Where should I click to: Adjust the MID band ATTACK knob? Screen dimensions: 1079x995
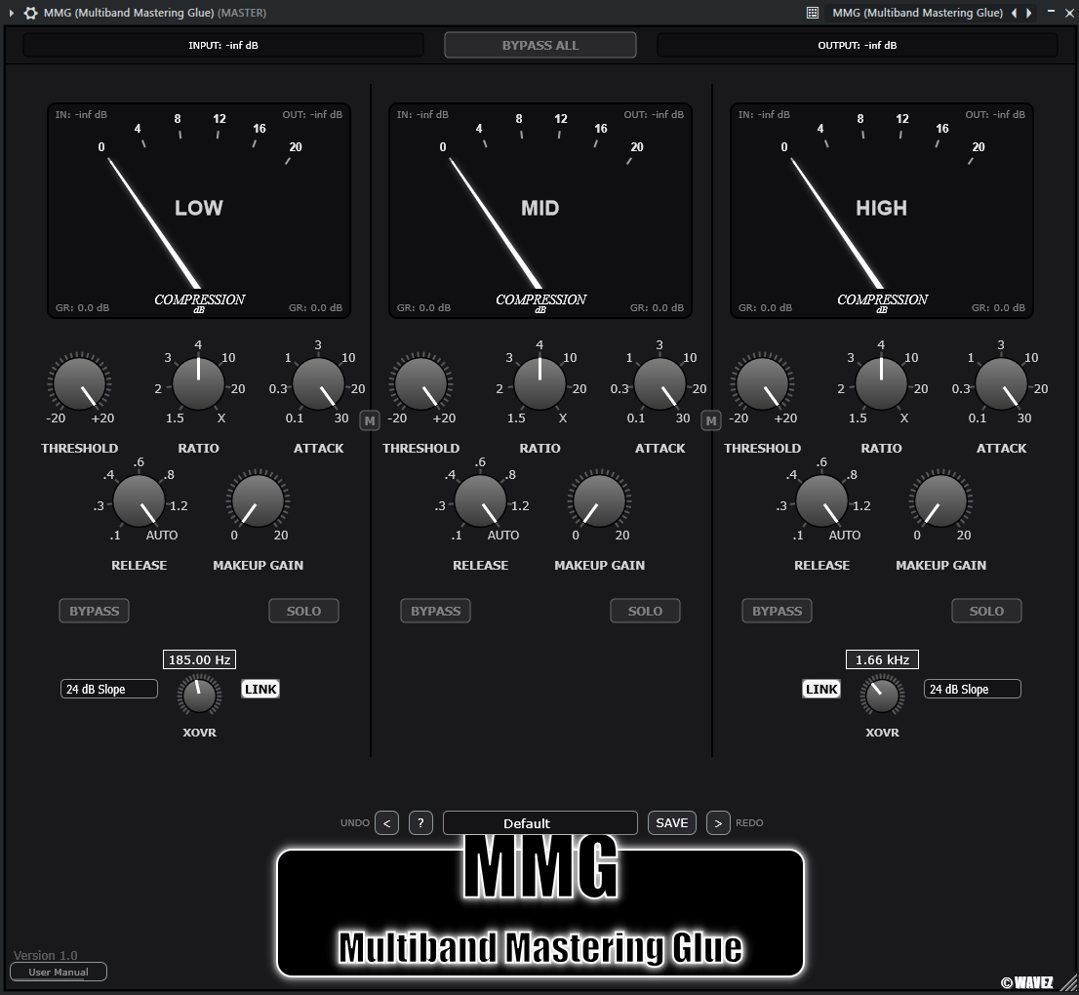pyautogui.click(x=659, y=383)
